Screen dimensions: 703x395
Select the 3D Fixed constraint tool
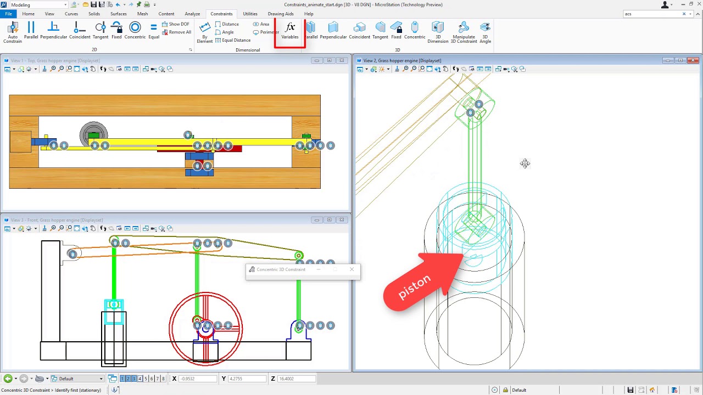click(396, 31)
